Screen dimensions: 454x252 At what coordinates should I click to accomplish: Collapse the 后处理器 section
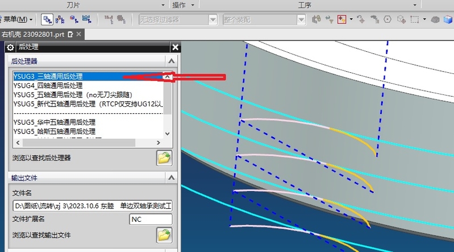click(x=172, y=61)
